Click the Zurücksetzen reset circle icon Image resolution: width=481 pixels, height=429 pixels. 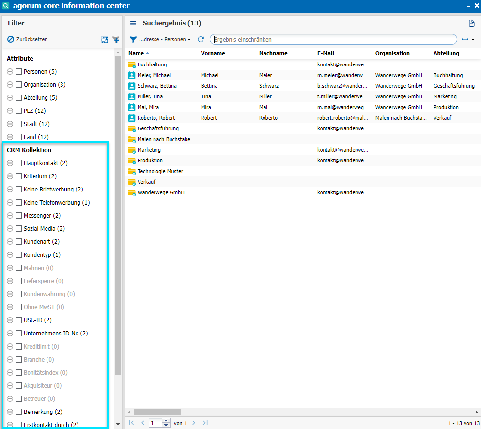pos(11,39)
